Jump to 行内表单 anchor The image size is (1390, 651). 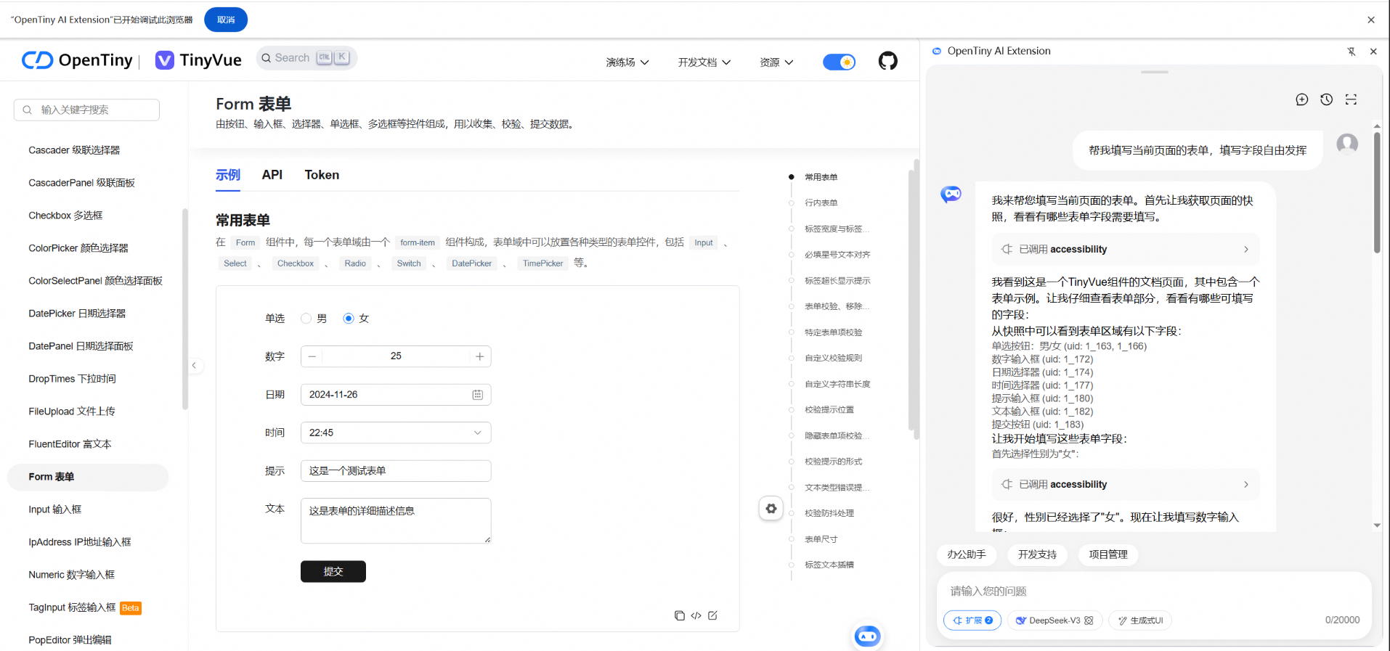tap(821, 203)
